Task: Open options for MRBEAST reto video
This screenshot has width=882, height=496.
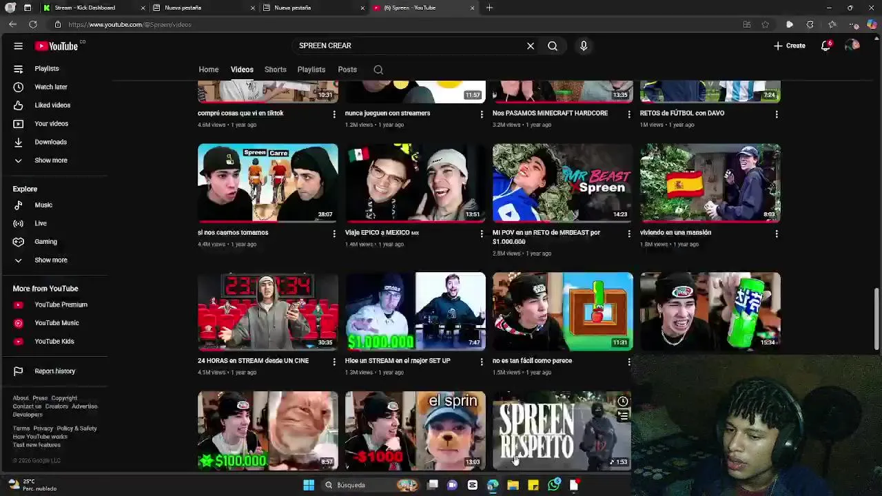Action: [x=629, y=234]
